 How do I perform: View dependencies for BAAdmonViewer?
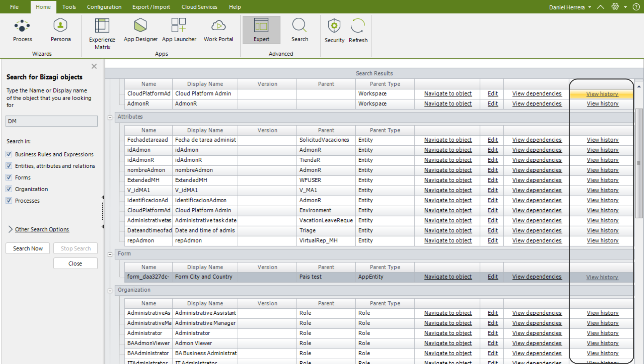[x=537, y=343]
